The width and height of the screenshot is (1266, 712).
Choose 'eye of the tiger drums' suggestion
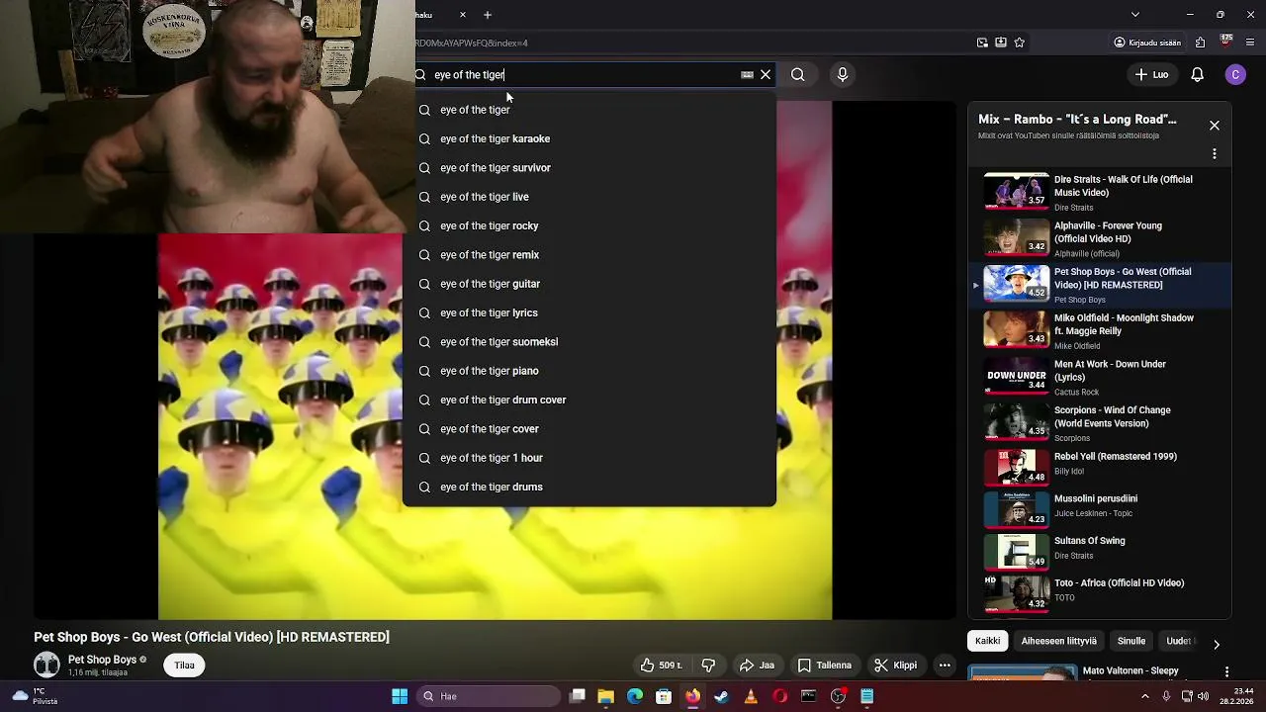point(588,487)
